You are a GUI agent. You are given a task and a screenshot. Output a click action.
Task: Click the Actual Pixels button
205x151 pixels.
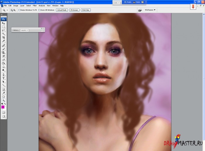(62, 10)
